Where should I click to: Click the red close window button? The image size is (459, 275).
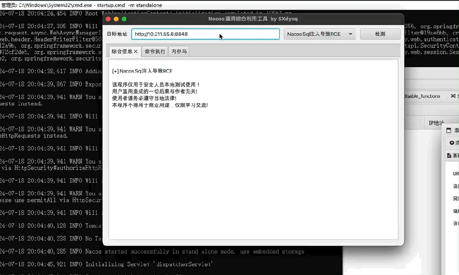(x=108, y=19)
